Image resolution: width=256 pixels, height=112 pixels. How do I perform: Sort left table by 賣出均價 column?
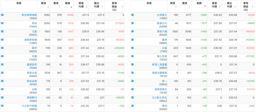(97, 6)
